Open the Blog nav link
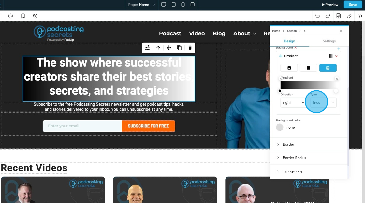365x203 pixels. [x=219, y=34]
